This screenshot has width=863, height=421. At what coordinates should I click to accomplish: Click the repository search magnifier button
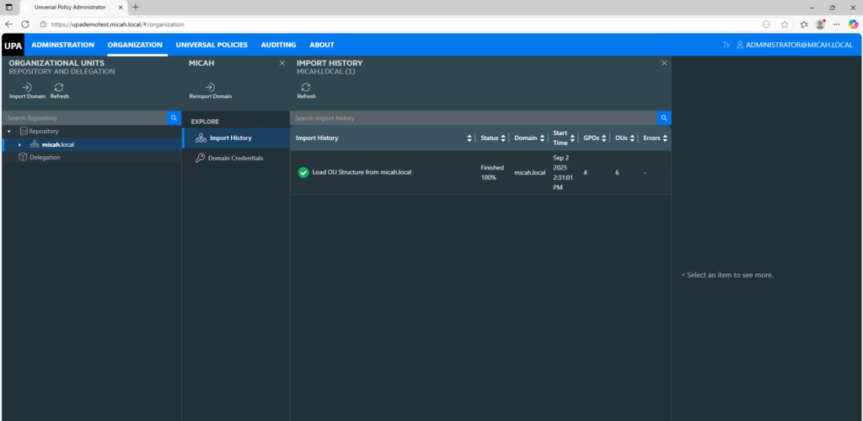[x=174, y=118]
